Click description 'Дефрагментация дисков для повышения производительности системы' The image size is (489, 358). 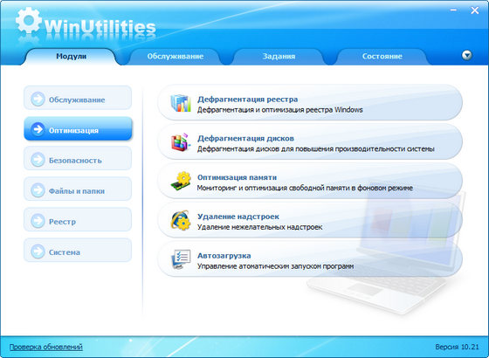pos(316,148)
